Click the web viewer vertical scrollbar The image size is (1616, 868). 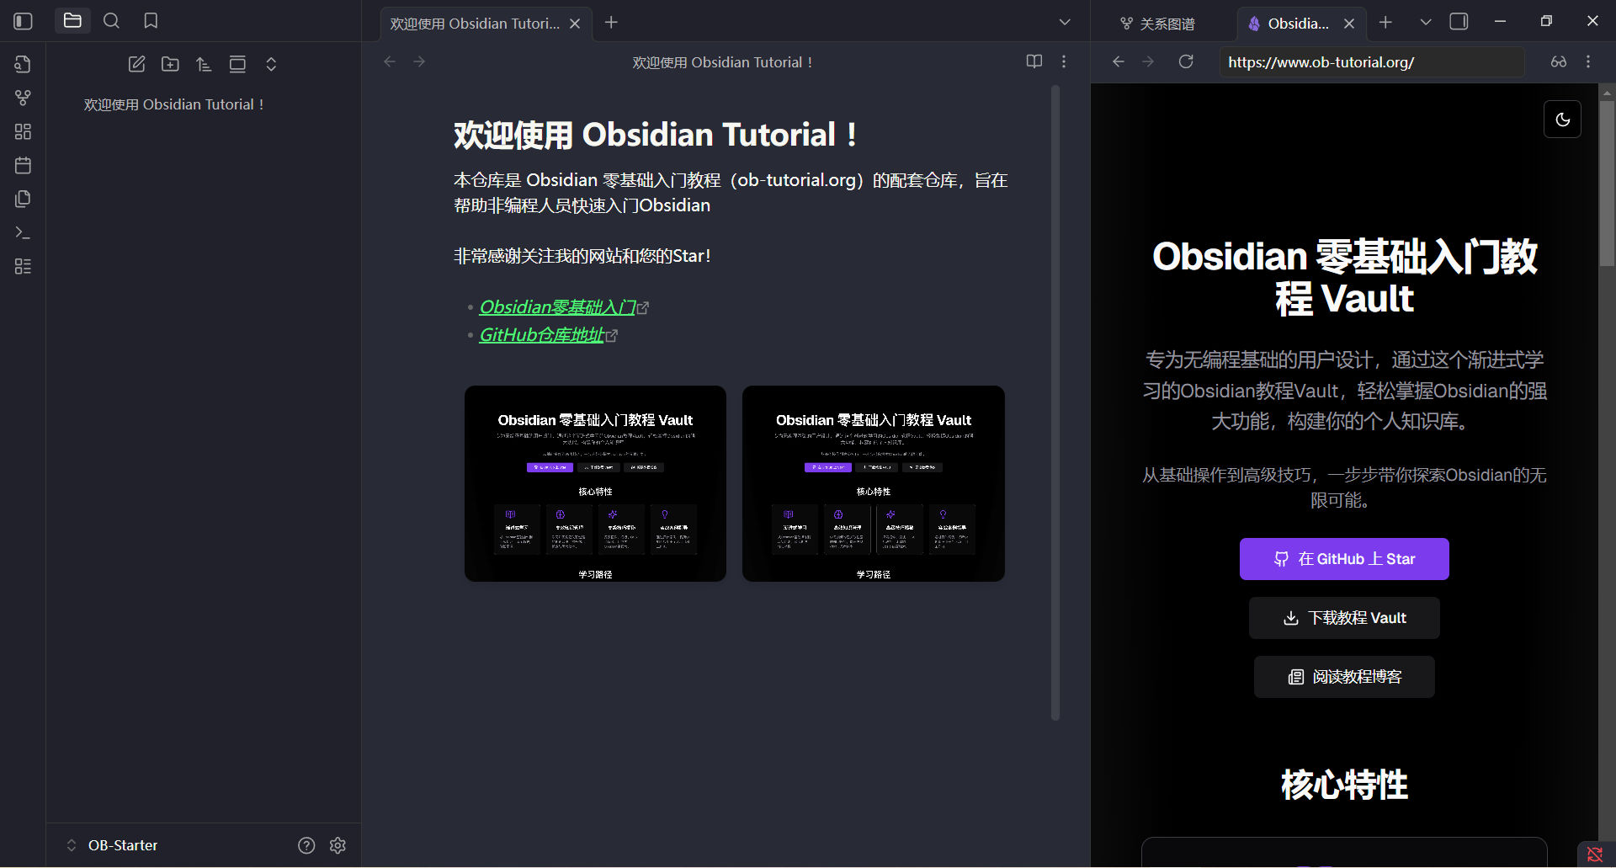coord(1607,183)
